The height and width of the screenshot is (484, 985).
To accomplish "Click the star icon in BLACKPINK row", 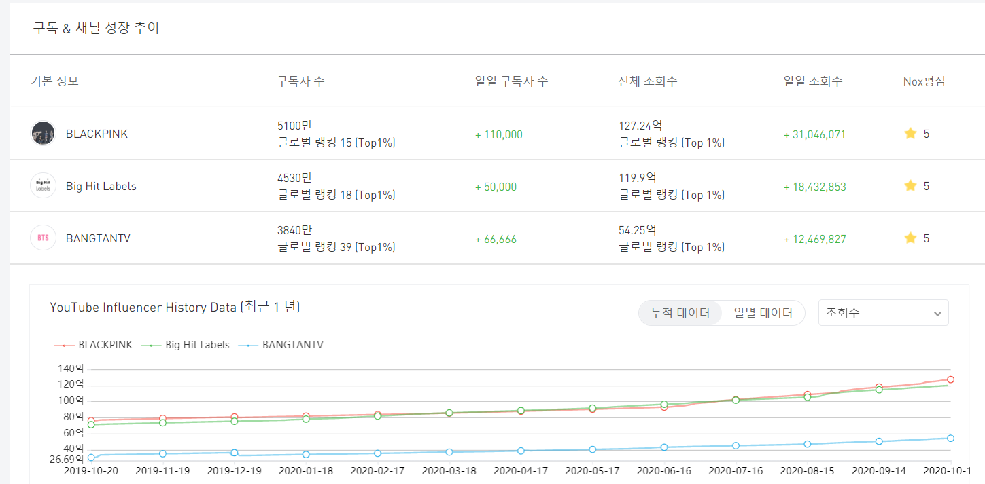I will [910, 134].
